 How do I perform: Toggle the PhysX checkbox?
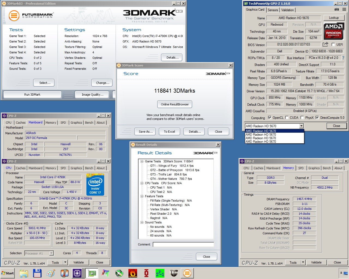pyautogui.click(x=302, y=118)
